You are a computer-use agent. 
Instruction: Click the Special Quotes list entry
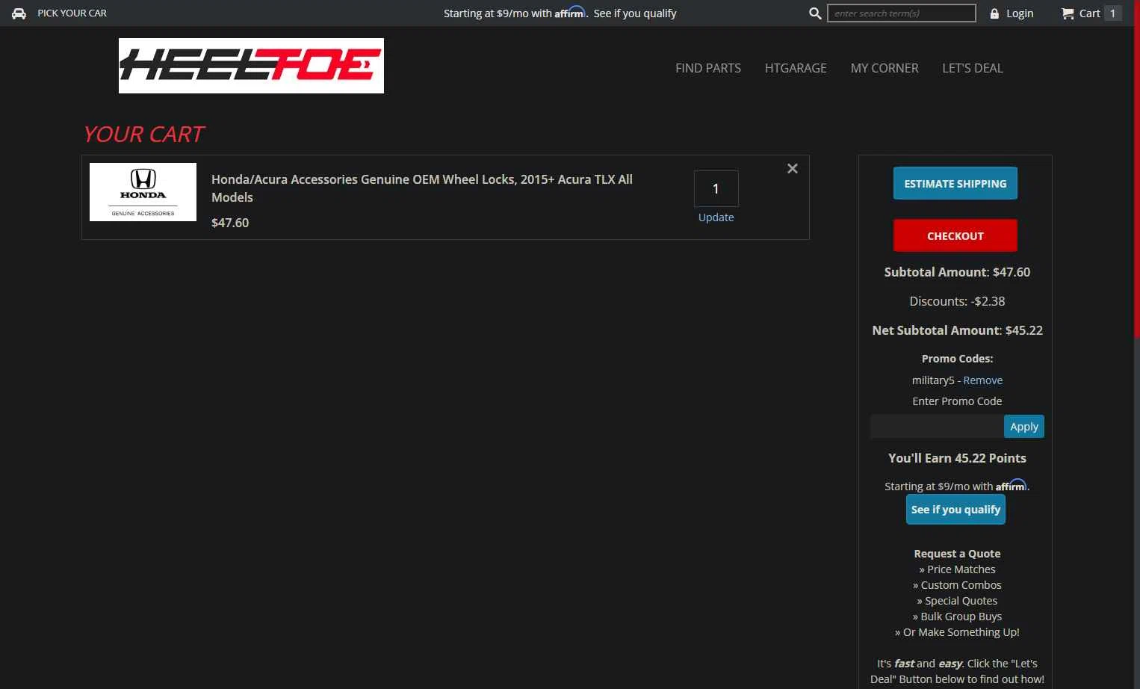pyautogui.click(x=957, y=601)
